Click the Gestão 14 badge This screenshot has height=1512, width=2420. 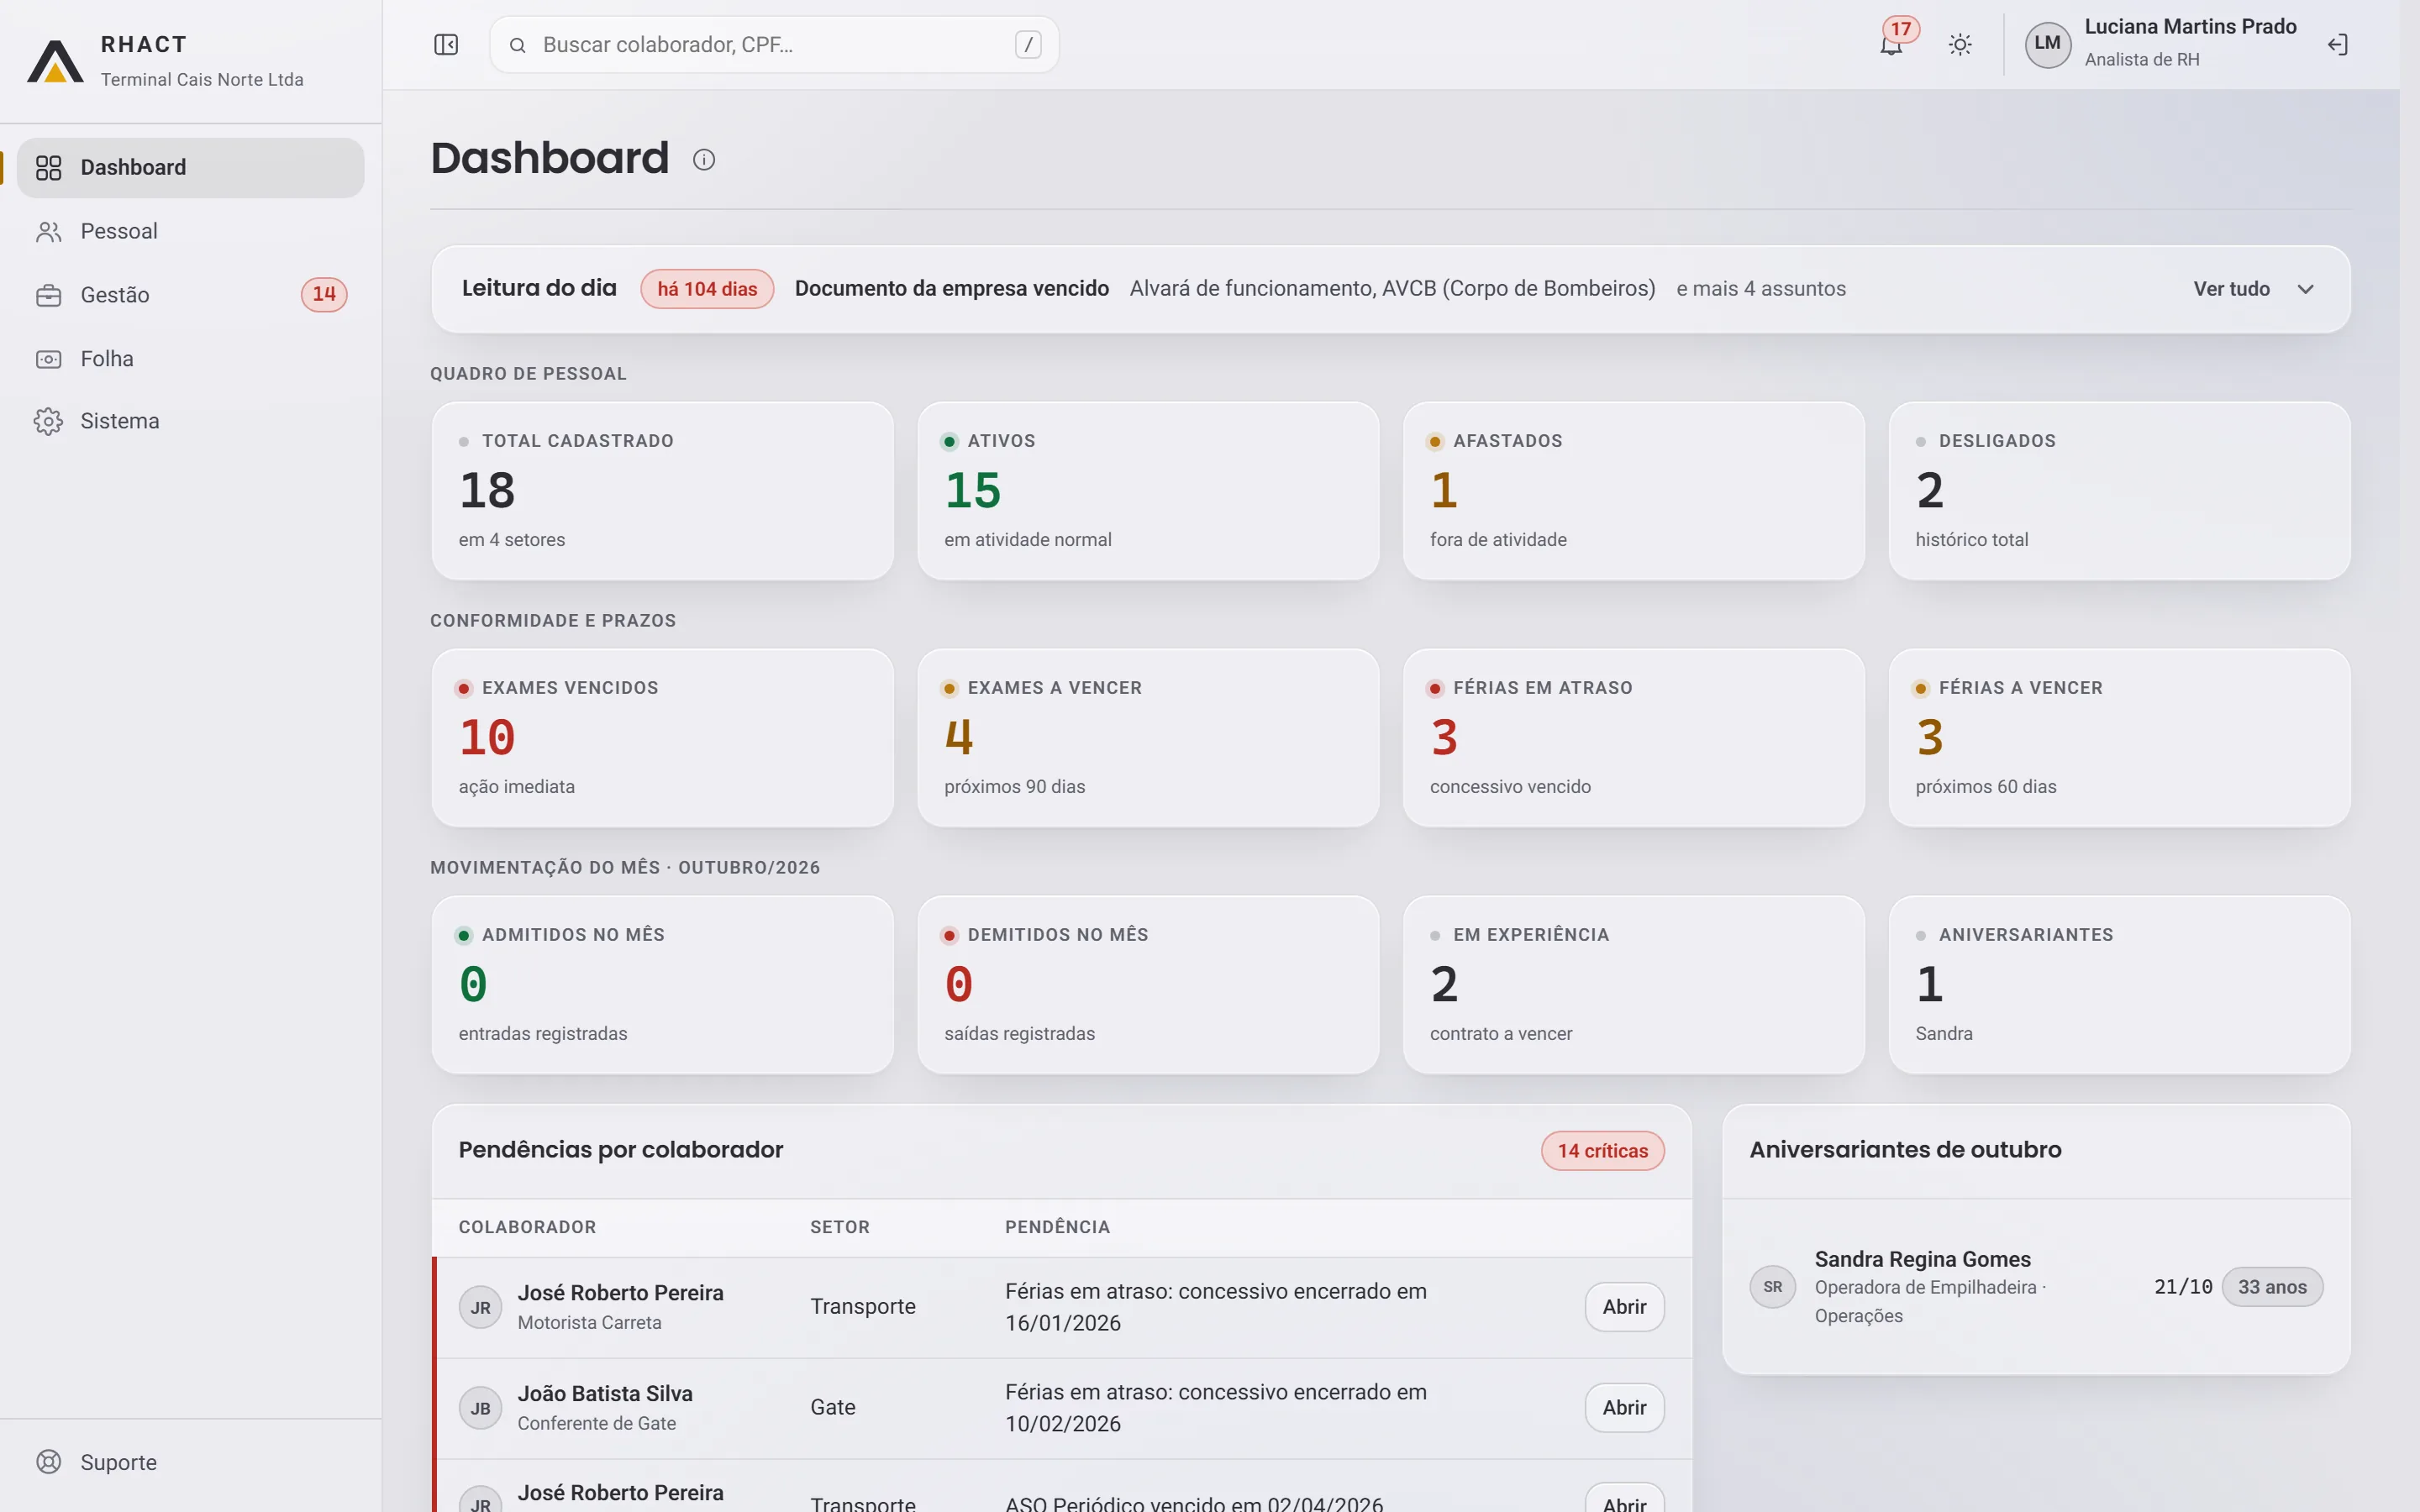click(x=324, y=295)
